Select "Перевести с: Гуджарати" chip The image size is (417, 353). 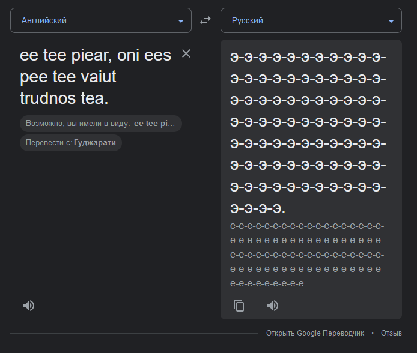pyautogui.click(x=71, y=143)
